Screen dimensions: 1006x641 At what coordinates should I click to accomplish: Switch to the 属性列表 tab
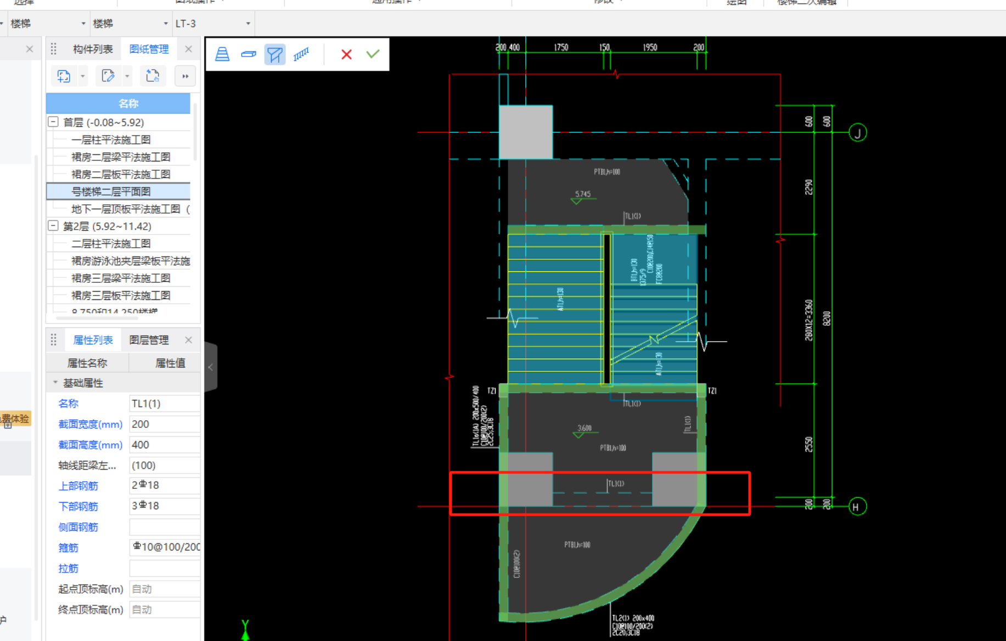coord(93,340)
